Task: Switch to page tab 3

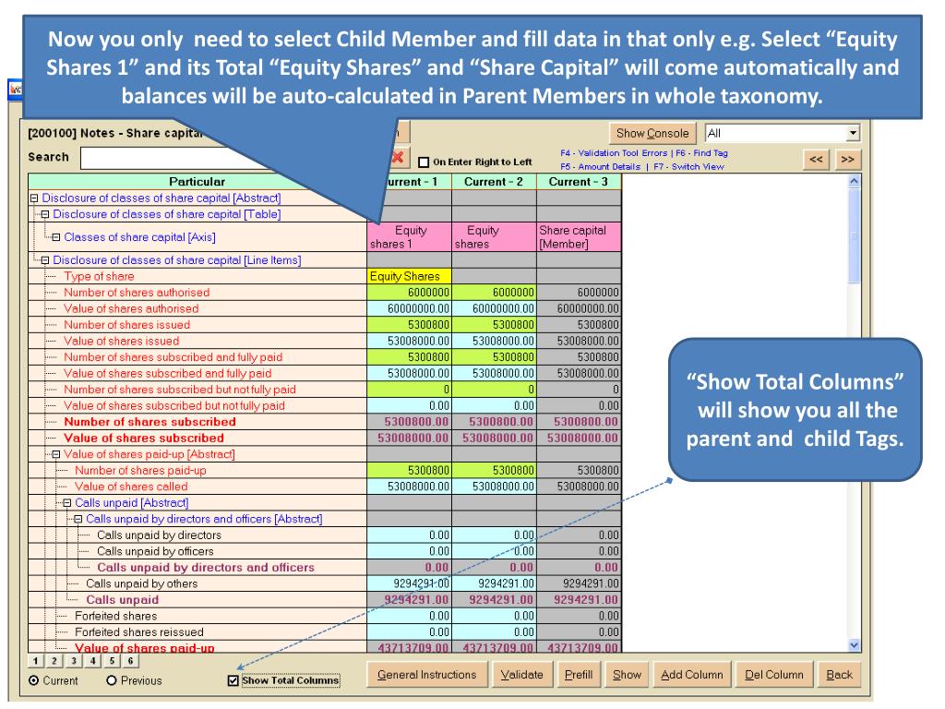Action: point(74,661)
